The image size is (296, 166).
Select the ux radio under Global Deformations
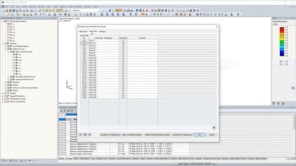(x=8, y=27)
